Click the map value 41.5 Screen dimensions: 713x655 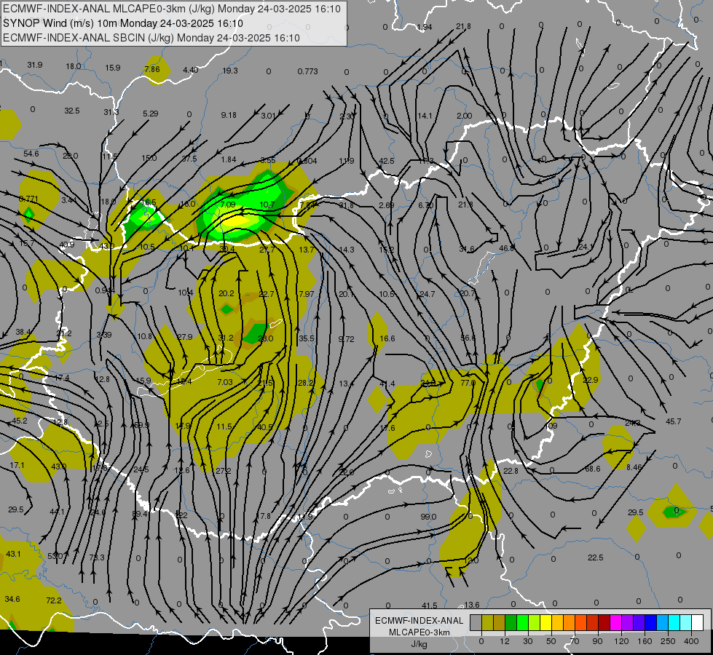coord(429,606)
